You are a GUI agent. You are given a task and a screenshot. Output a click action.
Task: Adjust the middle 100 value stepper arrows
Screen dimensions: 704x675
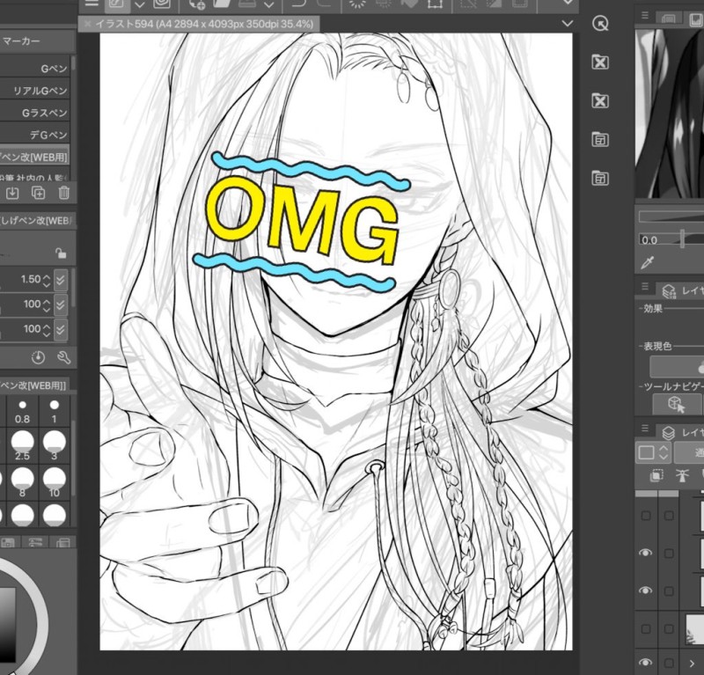tap(47, 305)
